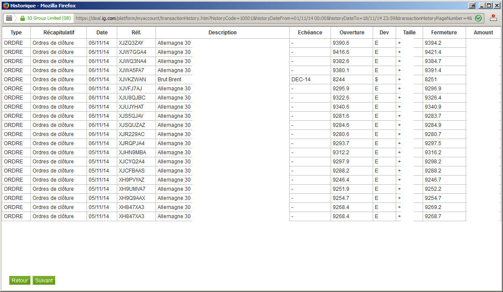The width and height of the screenshot is (503, 292).
Task: Select reference XJZQ3ZAY
Action: [131, 43]
